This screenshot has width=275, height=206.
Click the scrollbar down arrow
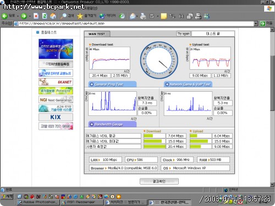[272, 184]
